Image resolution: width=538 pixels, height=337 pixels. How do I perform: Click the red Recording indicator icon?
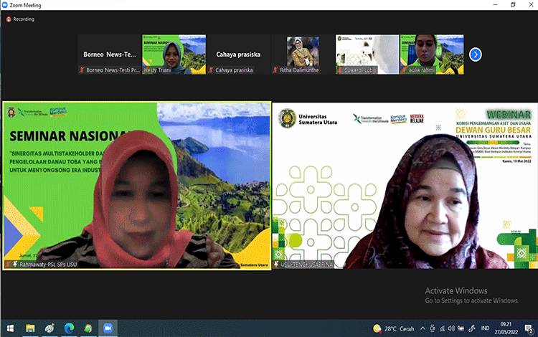coord(9,19)
